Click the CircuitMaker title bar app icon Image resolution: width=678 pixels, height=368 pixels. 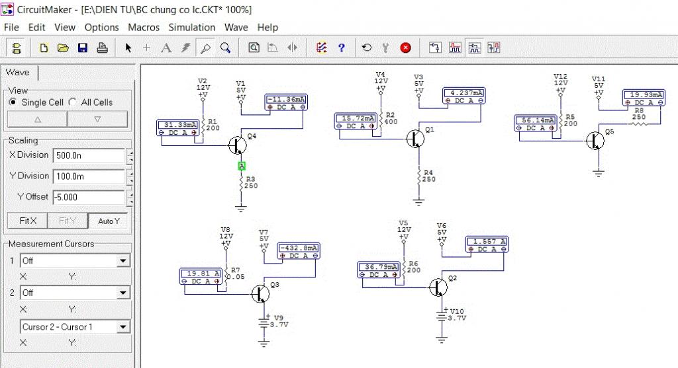[7, 9]
